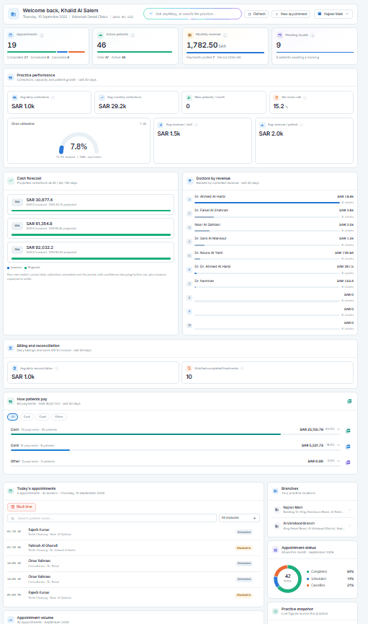
Task: Click the blue icon on the Card payment row
Action: [348, 447]
